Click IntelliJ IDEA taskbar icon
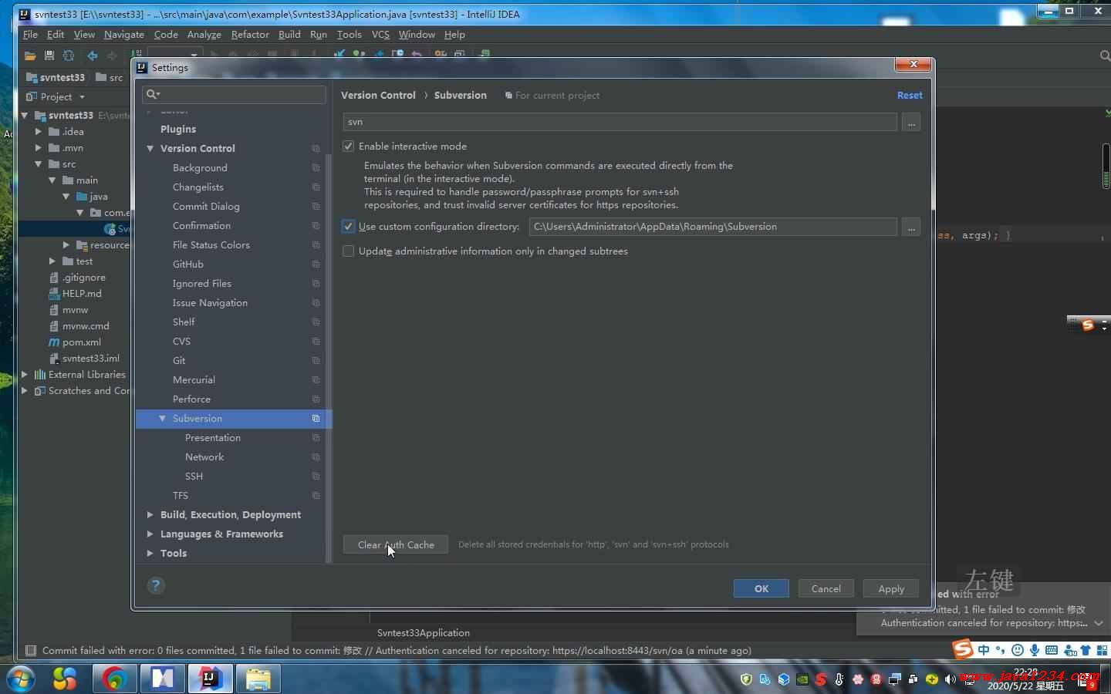1111x694 pixels. point(210,679)
